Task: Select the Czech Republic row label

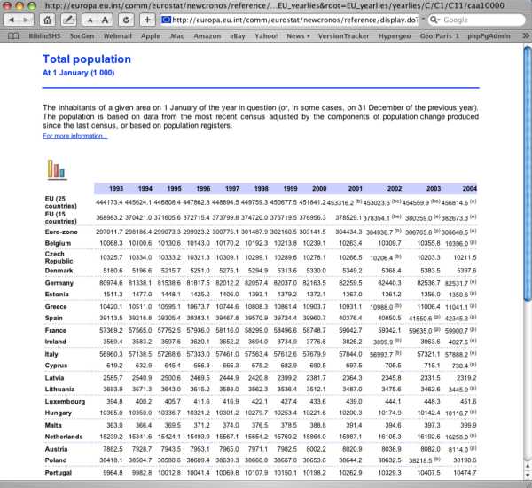Action: pyautogui.click(x=59, y=257)
